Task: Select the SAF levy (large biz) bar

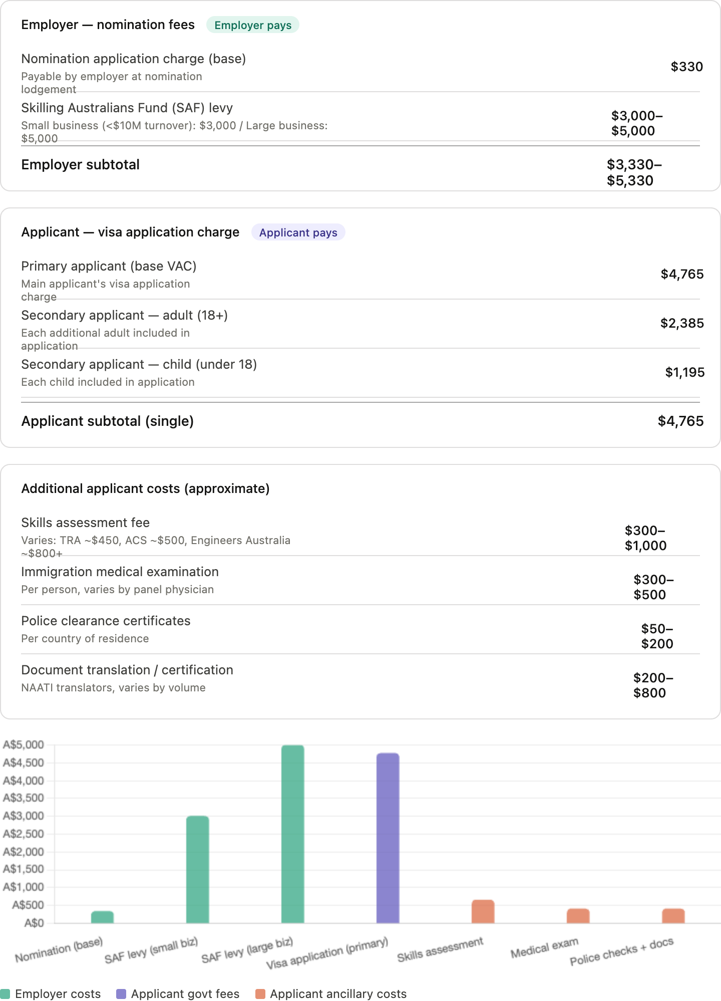Action: coord(293,834)
